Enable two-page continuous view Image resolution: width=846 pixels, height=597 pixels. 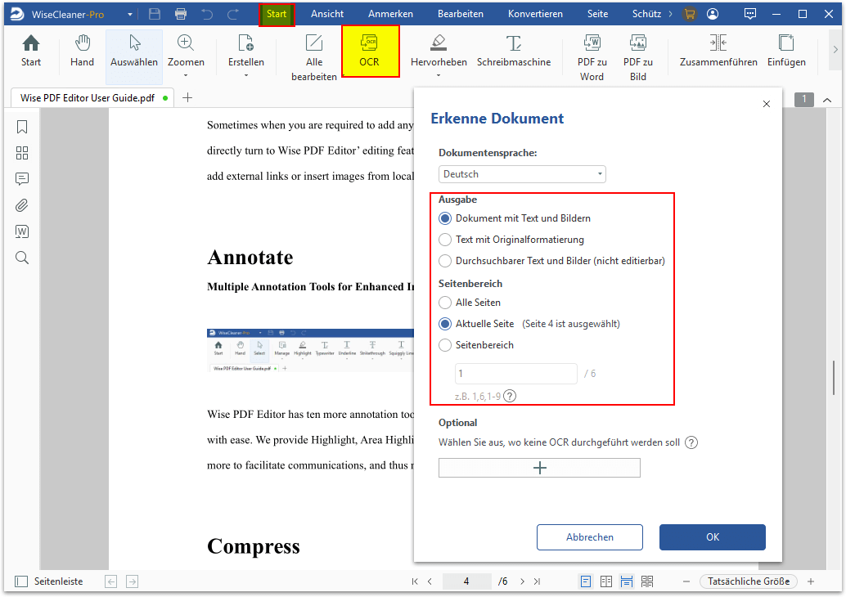pyautogui.click(x=647, y=581)
